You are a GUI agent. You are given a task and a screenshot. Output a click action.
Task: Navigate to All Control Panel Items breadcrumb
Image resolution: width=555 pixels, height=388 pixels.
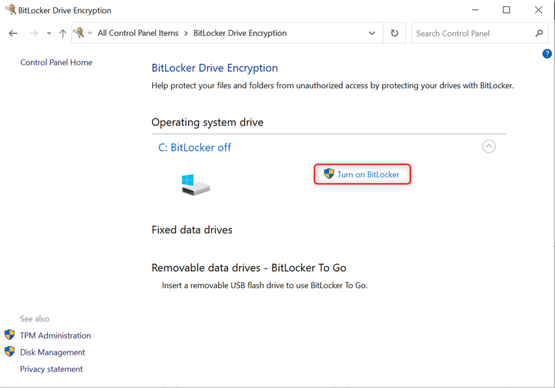coord(138,33)
